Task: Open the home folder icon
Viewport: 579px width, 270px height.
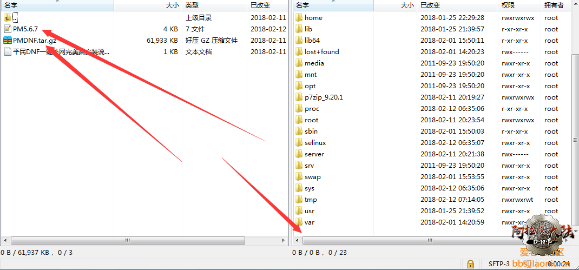Action: [x=299, y=17]
